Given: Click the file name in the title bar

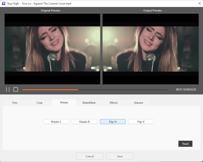Looking at the screenshot, I should pos(39,3).
